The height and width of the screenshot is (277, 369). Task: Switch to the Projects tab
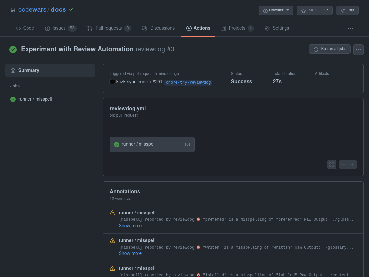pyautogui.click(x=237, y=28)
